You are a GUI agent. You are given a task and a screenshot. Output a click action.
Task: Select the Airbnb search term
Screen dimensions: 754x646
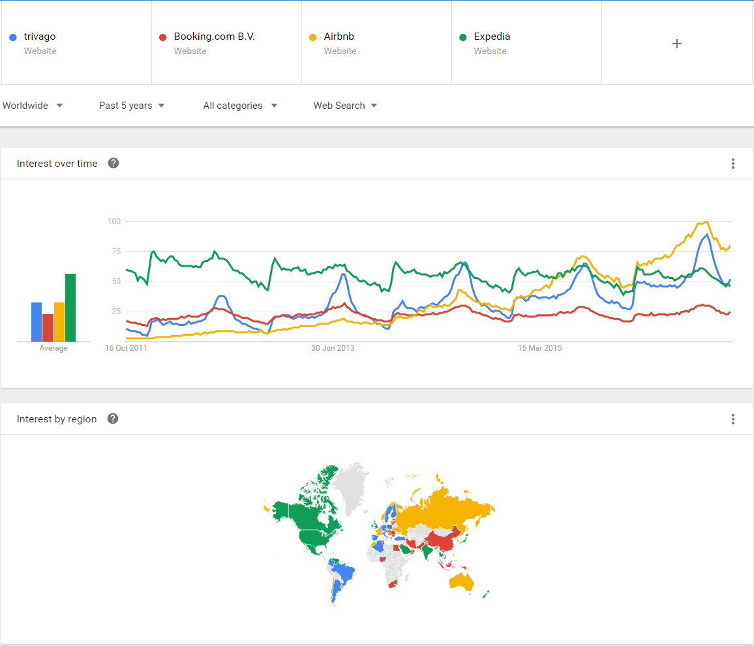[339, 37]
